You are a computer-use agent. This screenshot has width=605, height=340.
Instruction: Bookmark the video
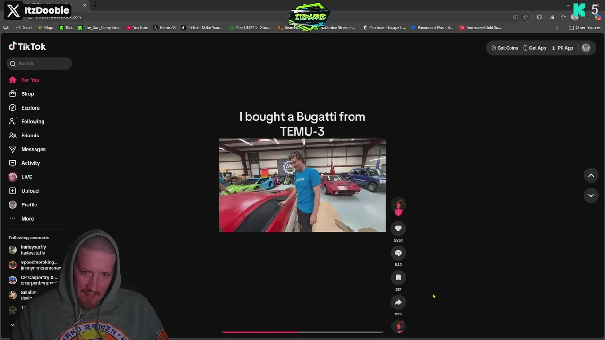(x=398, y=278)
